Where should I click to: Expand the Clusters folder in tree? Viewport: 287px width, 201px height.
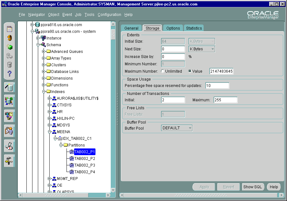pyautogui.click(x=44, y=65)
